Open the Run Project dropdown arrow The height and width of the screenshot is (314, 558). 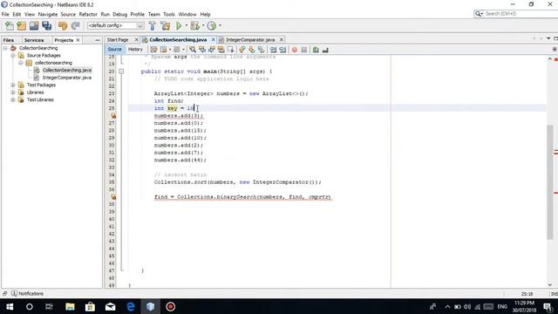click(186, 25)
